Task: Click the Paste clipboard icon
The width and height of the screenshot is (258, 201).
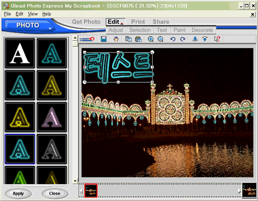Action: 138,39
